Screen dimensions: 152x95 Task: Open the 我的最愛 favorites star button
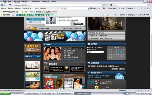5,15
